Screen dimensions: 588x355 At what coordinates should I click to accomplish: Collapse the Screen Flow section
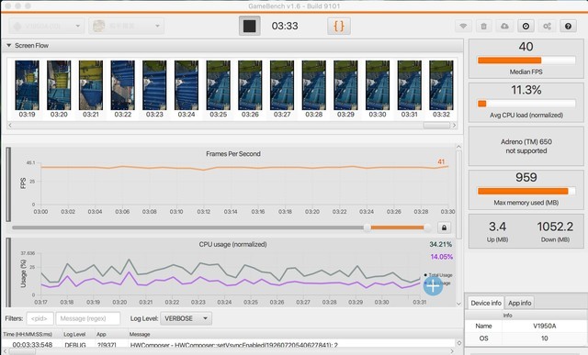point(9,45)
